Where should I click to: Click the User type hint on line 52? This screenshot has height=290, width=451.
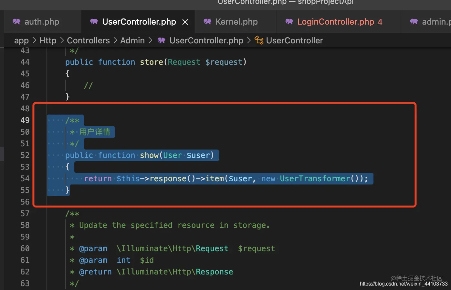click(173, 155)
